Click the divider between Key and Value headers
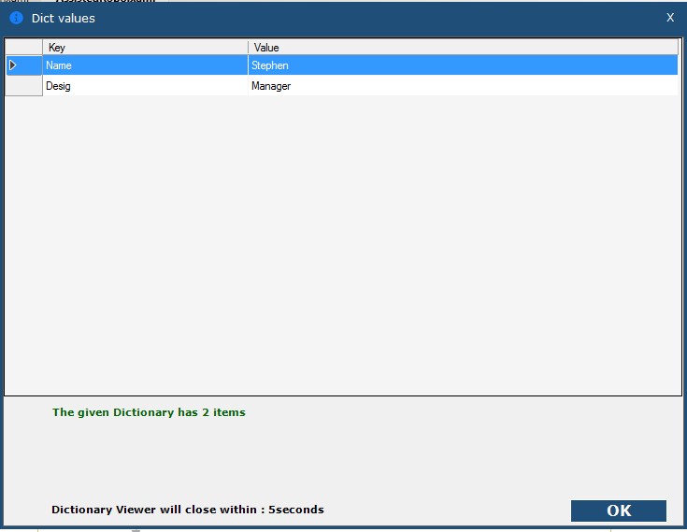The image size is (687, 532). coord(248,47)
